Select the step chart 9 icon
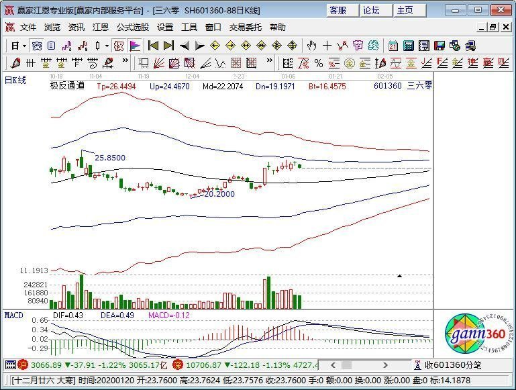The width and height of the screenshot is (516, 390). (x=83, y=46)
